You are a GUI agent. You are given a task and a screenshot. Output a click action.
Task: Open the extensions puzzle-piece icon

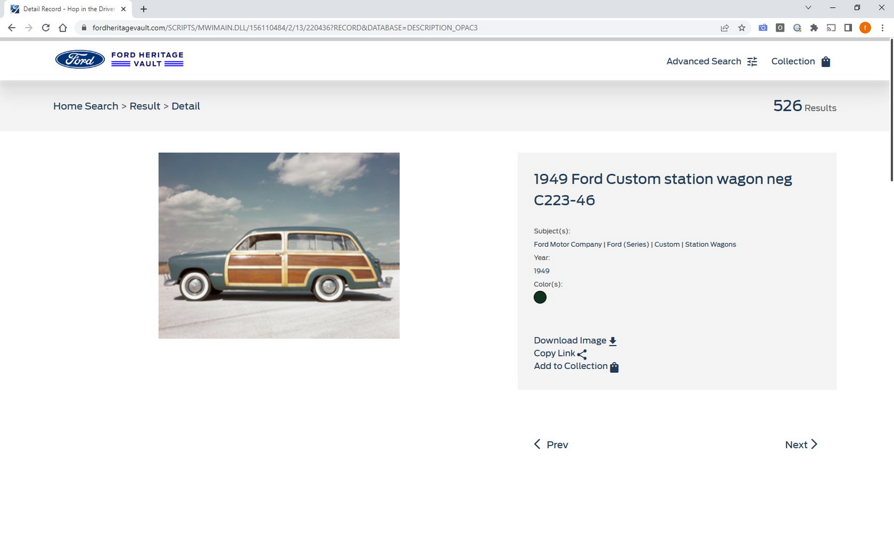point(814,27)
